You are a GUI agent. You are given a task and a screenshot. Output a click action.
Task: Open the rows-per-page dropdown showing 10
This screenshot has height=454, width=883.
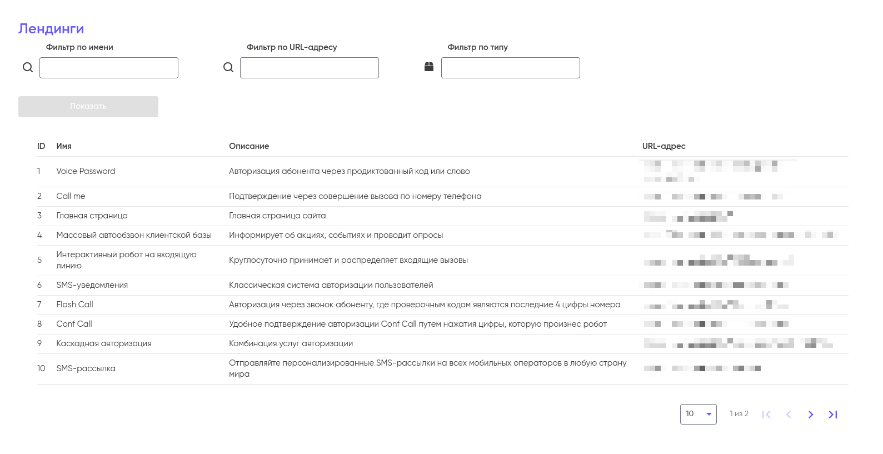[698, 414]
